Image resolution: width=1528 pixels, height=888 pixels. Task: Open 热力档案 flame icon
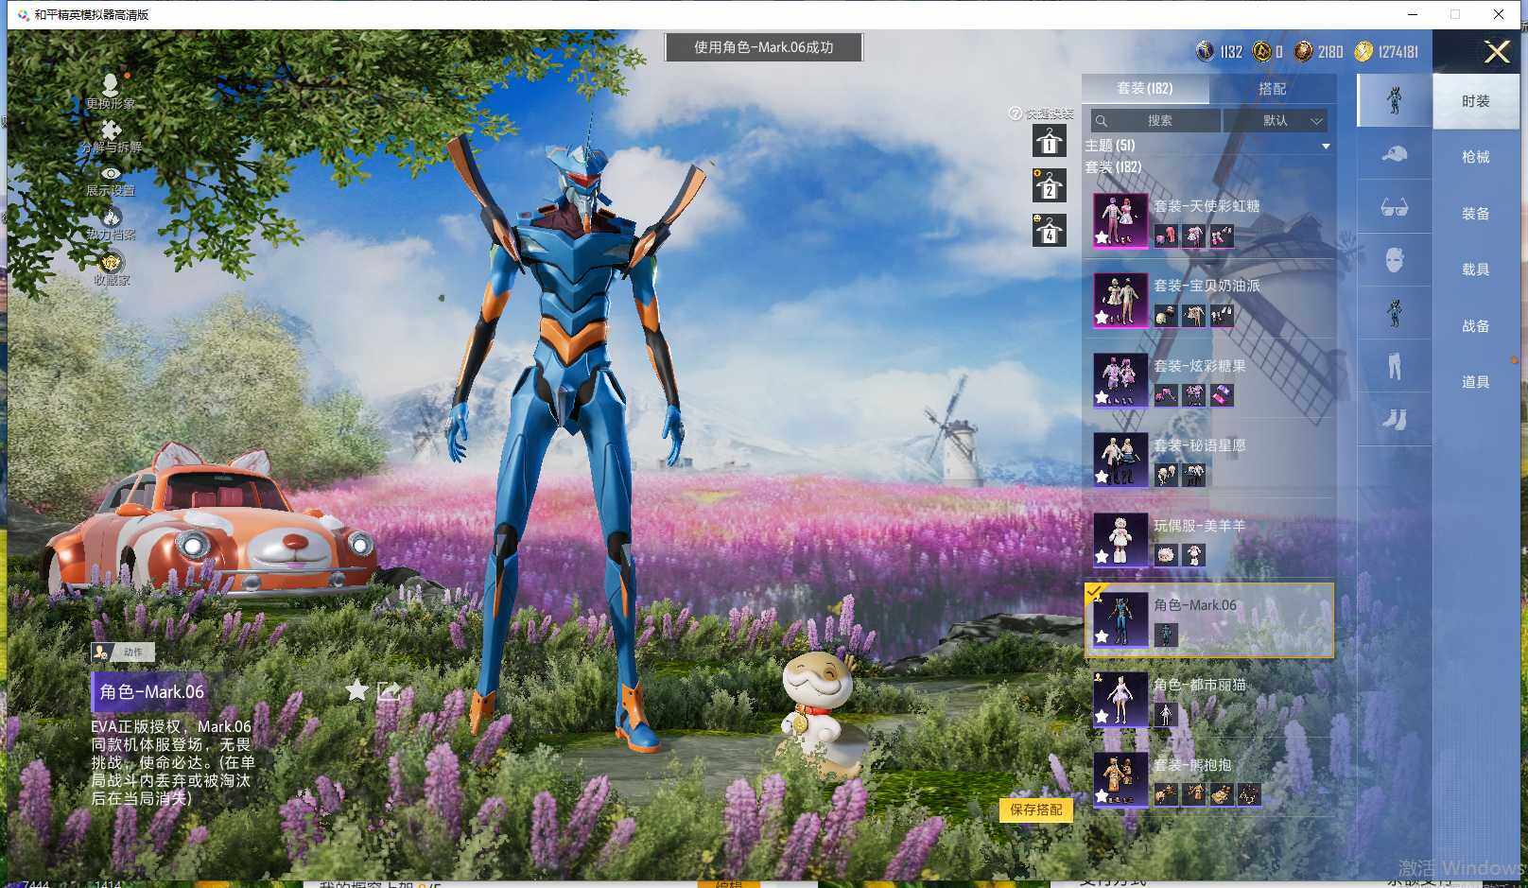111,218
